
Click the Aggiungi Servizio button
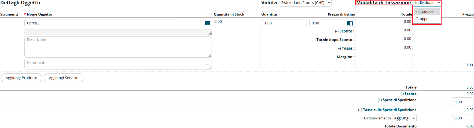64,78
